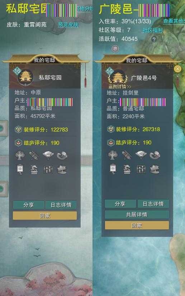Click the 装修评分 swirl icon showing 267318
Image resolution: width=185 pixels, height=296 pixels.
[x=111, y=129]
